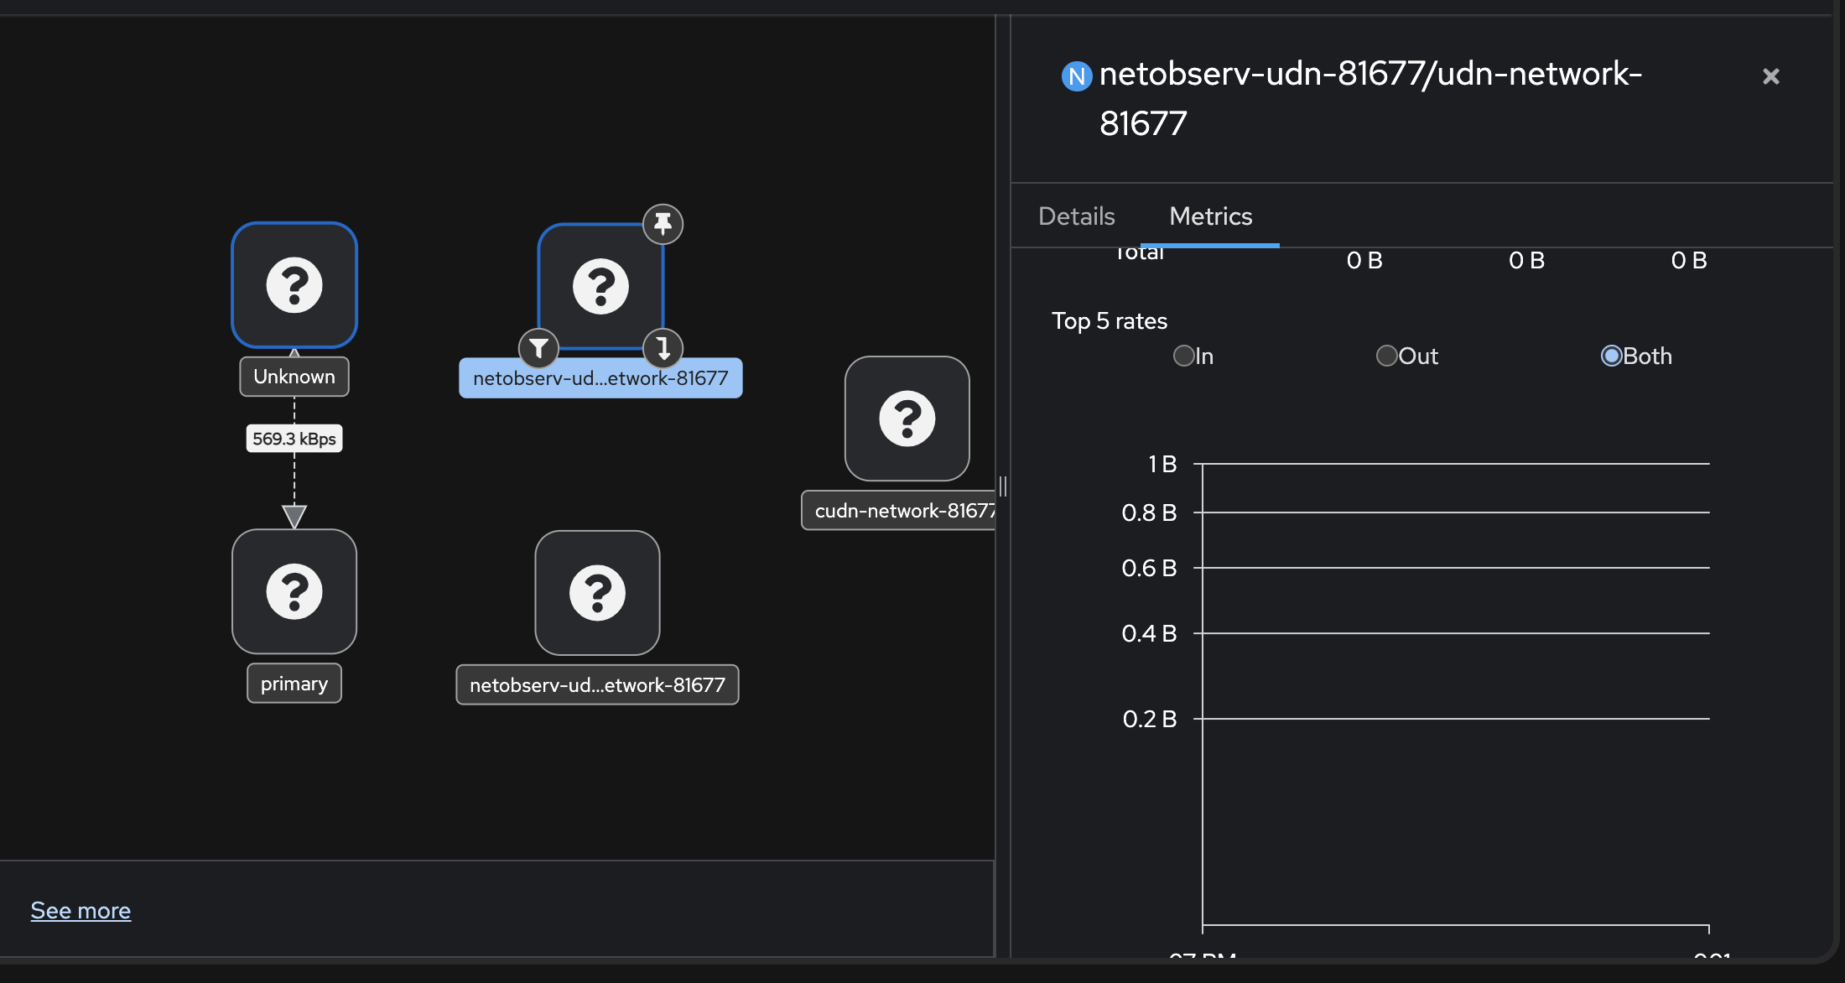
Task: Click the See more link
Action: 81,910
